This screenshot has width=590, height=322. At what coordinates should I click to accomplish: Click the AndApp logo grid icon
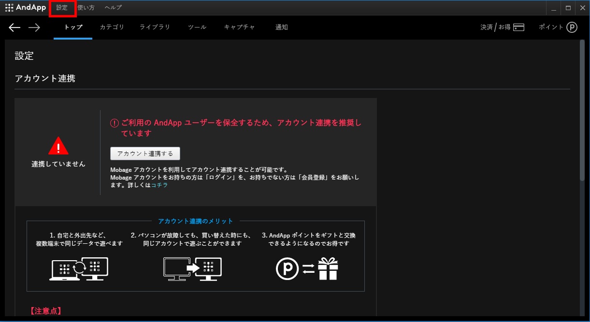(9, 8)
